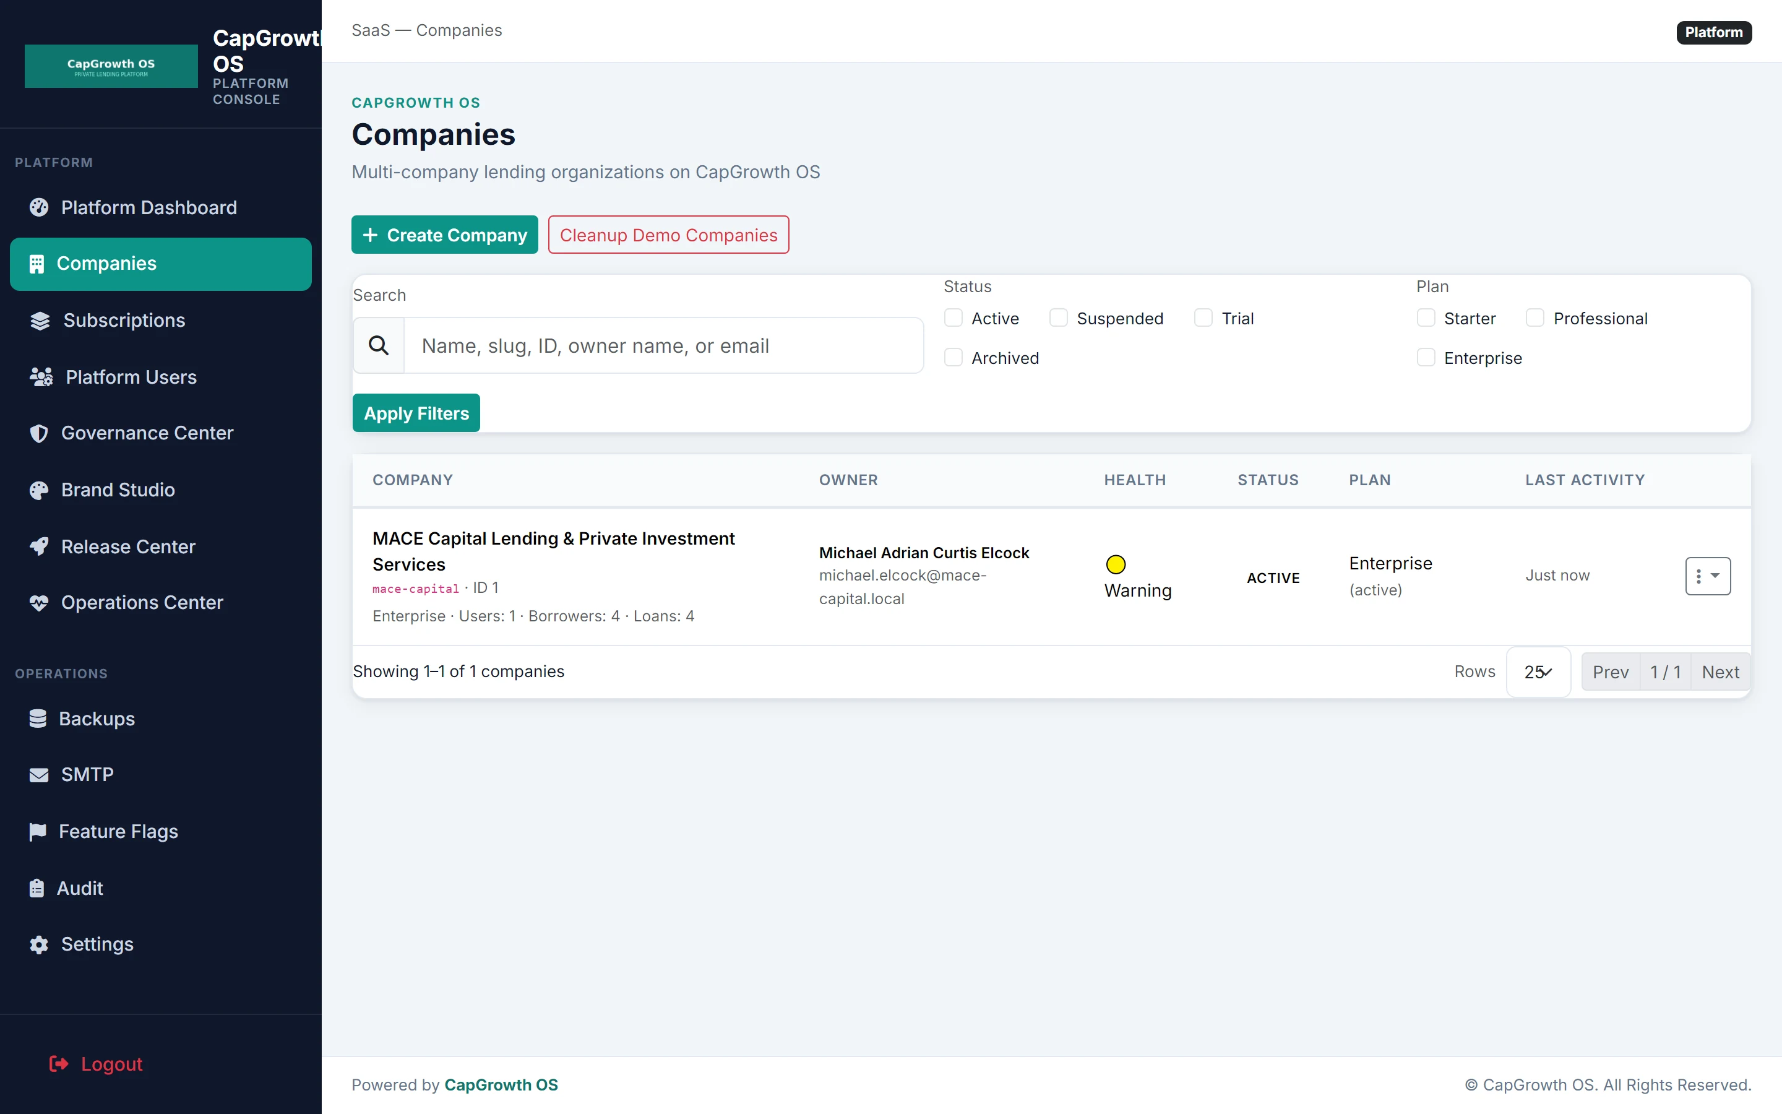The image size is (1782, 1114).
Task: Check the Active status filter
Action: pos(953,318)
